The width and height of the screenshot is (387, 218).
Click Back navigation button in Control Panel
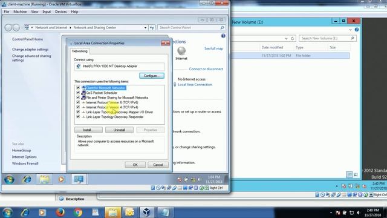[x=8, y=27]
